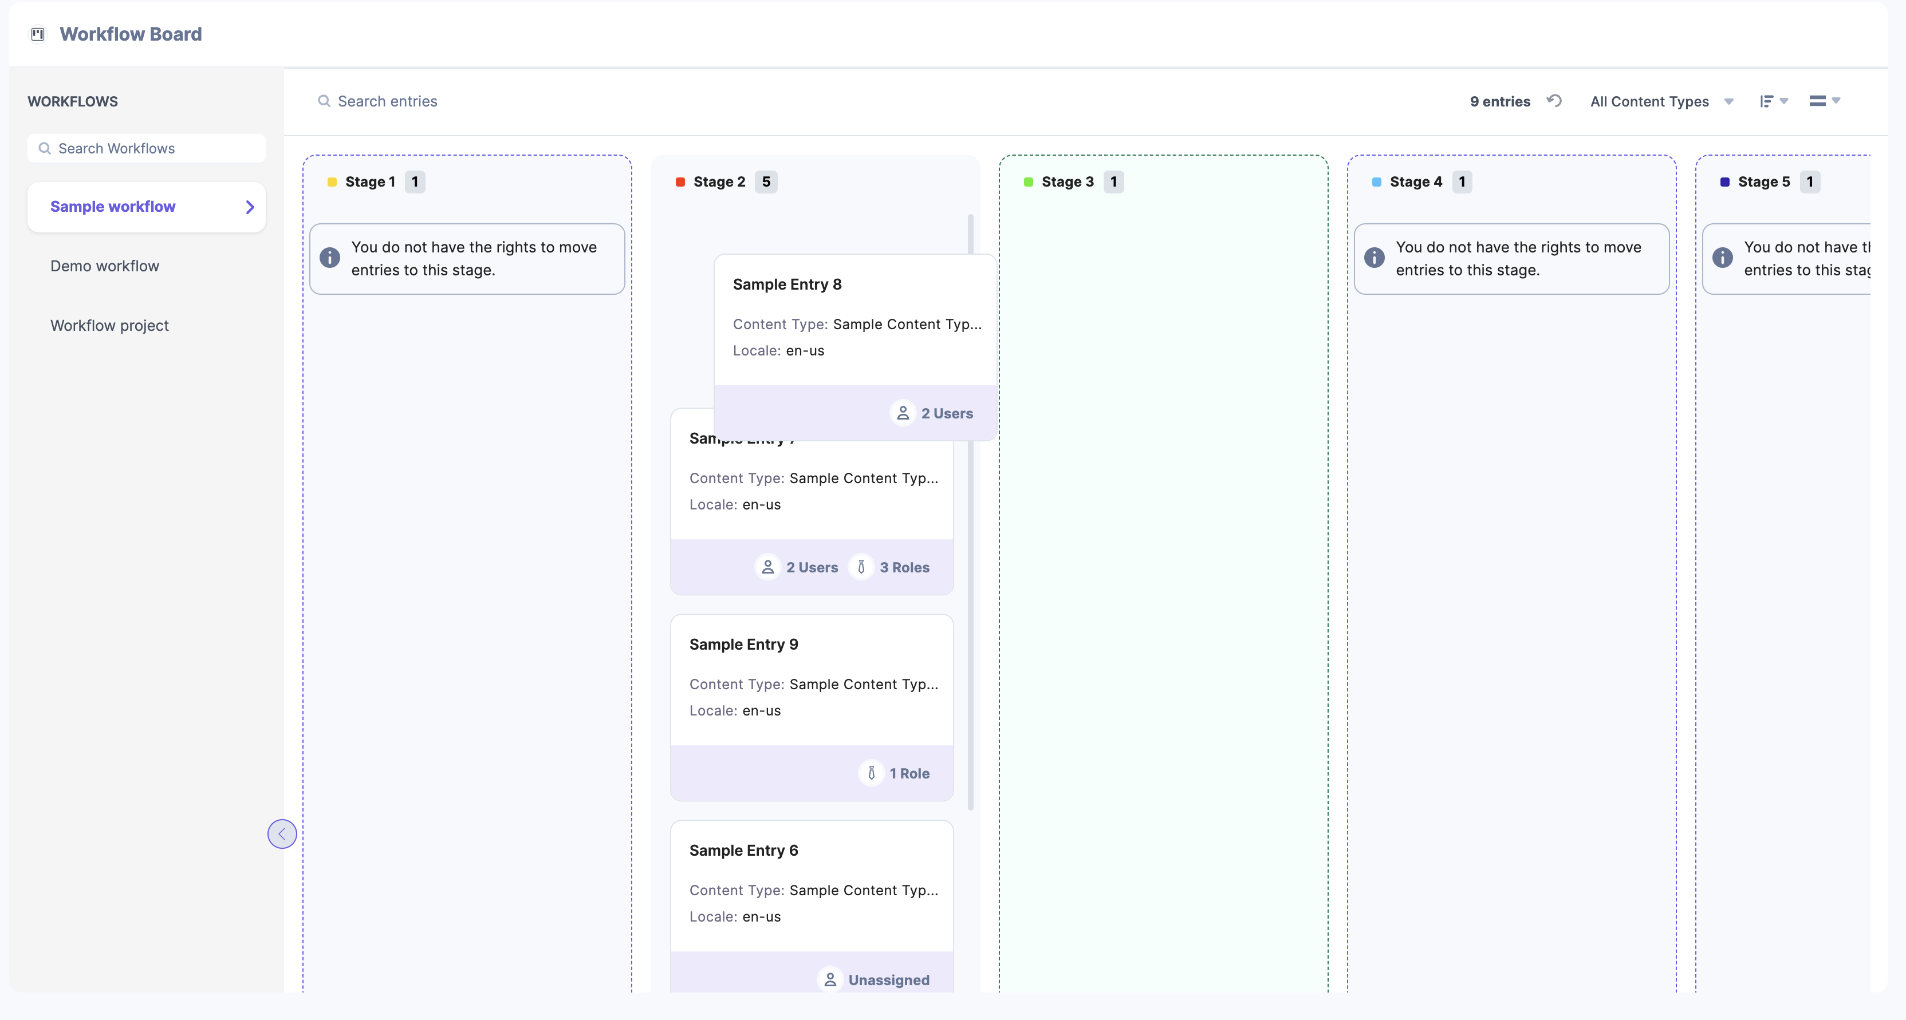Screen dimensions: 1906x1020
Task: Click the Stage 4 header label
Action: point(1416,182)
